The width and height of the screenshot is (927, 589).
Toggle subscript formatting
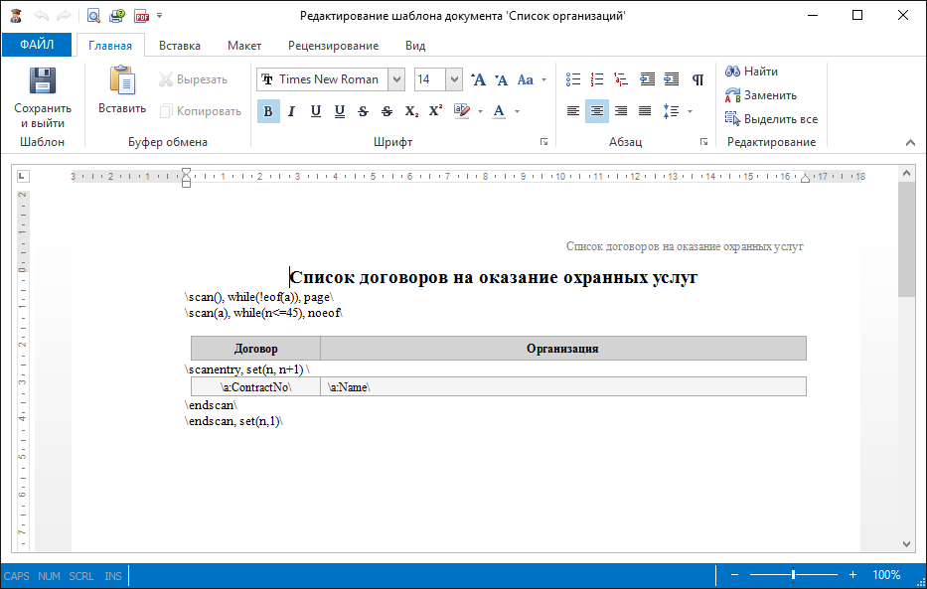pyautogui.click(x=411, y=111)
